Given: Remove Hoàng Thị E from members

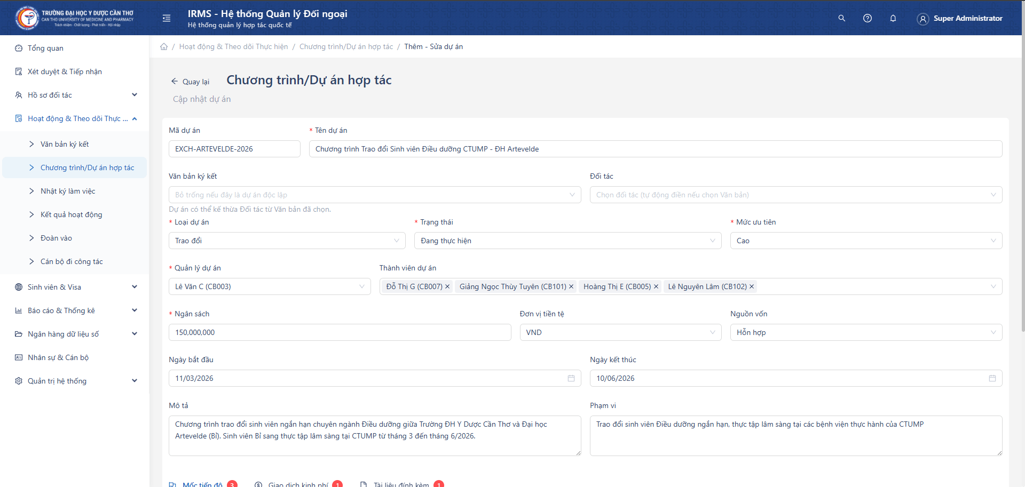Looking at the screenshot, I should point(656,287).
